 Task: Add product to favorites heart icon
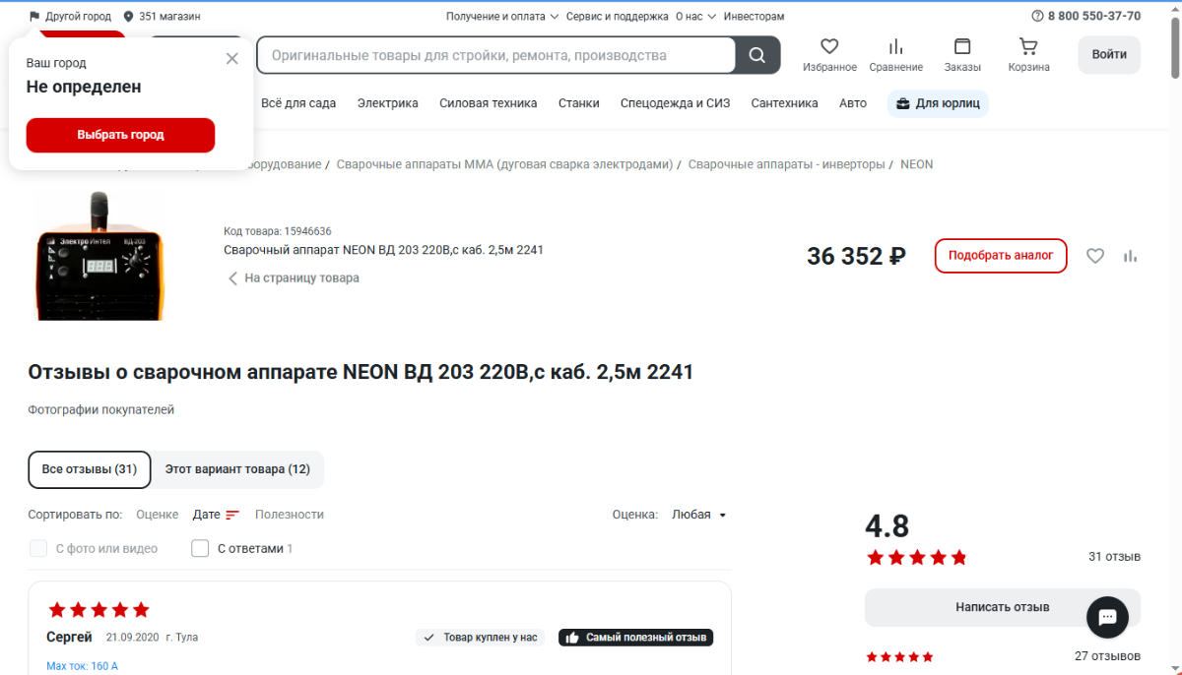[x=1095, y=256]
